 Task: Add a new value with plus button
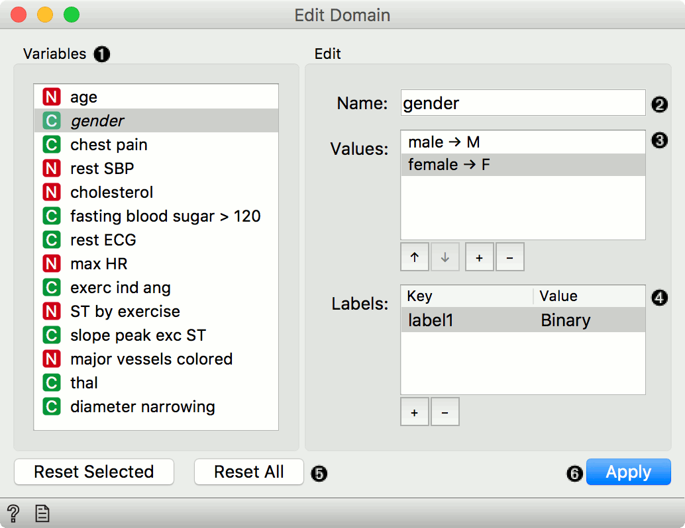(x=480, y=257)
